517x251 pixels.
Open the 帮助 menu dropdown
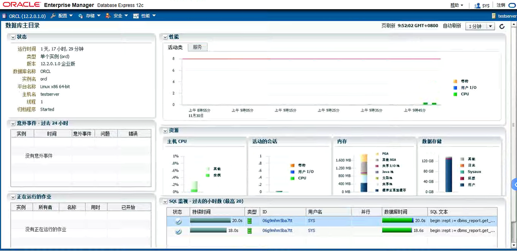pos(457,5)
